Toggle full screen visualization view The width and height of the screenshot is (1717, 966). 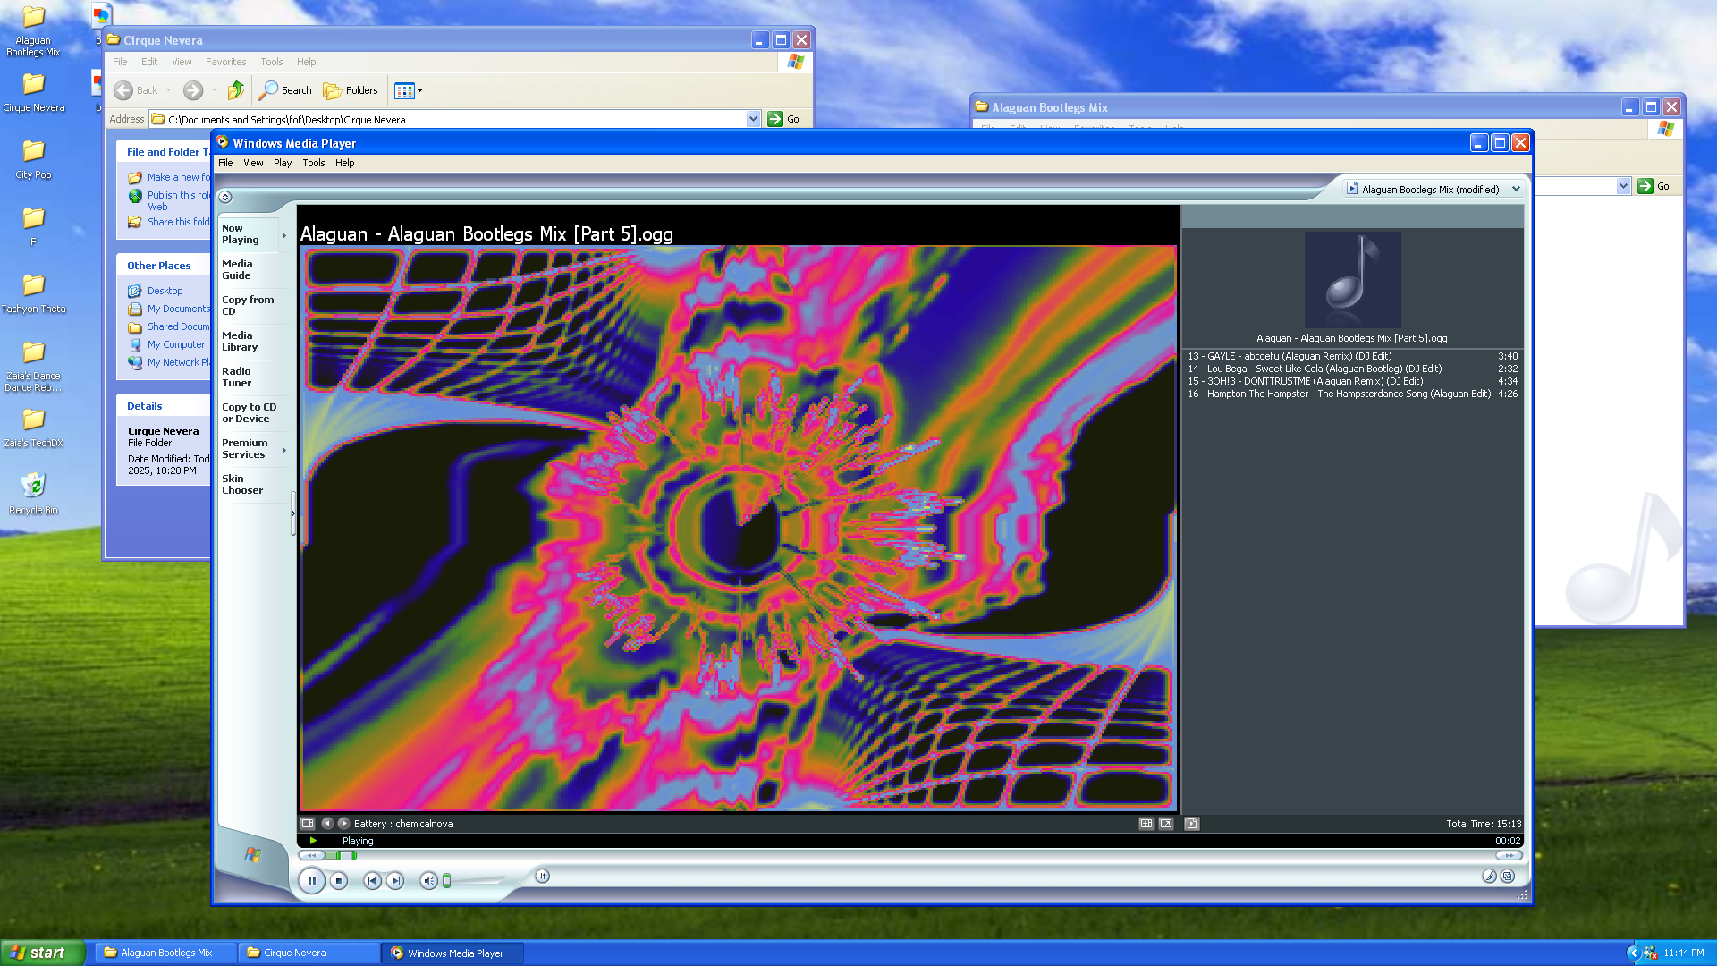1166,824
